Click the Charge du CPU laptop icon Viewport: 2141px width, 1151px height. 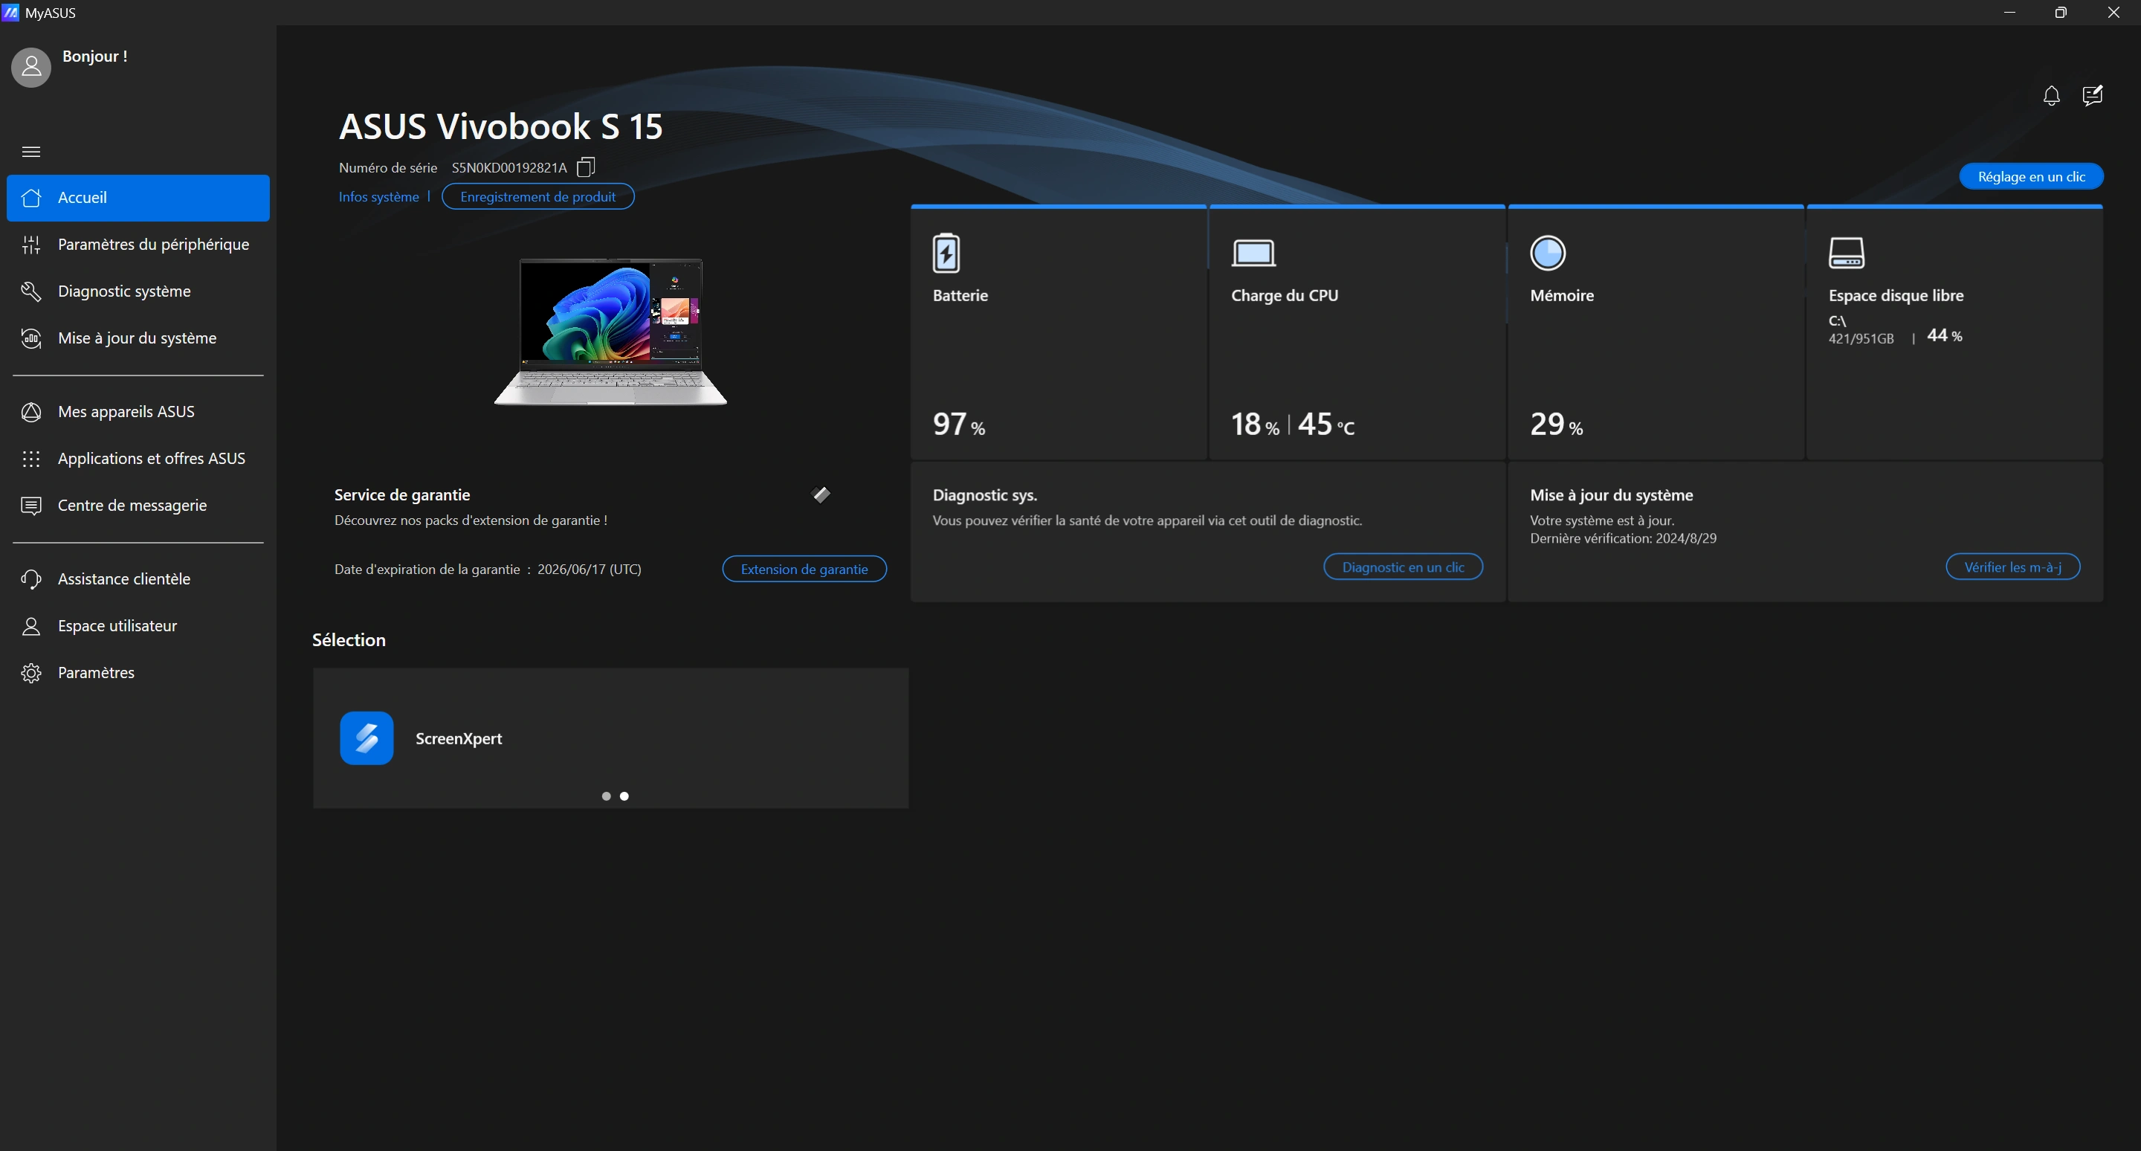coord(1253,254)
